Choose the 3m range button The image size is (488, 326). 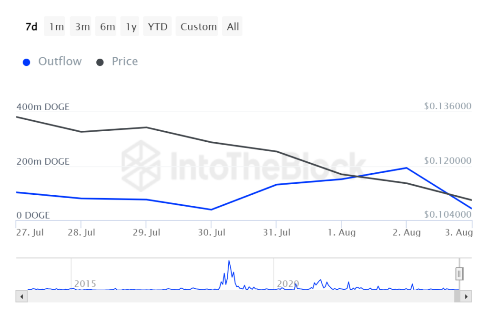click(82, 27)
